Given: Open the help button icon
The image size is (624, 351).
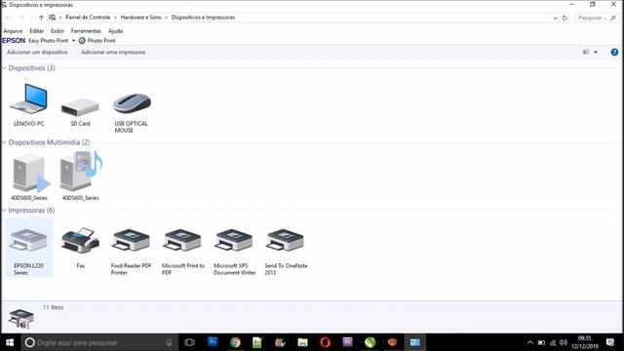Looking at the screenshot, I should coord(614,52).
